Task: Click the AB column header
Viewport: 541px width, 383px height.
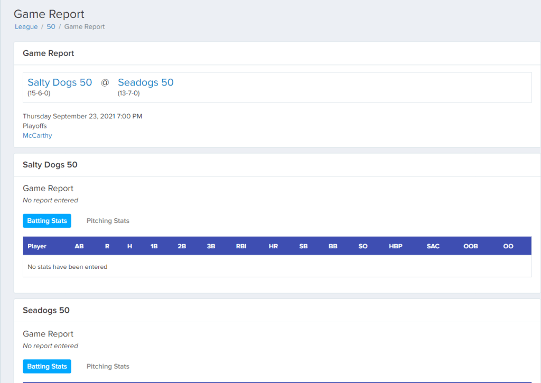Action: point(79,246)
